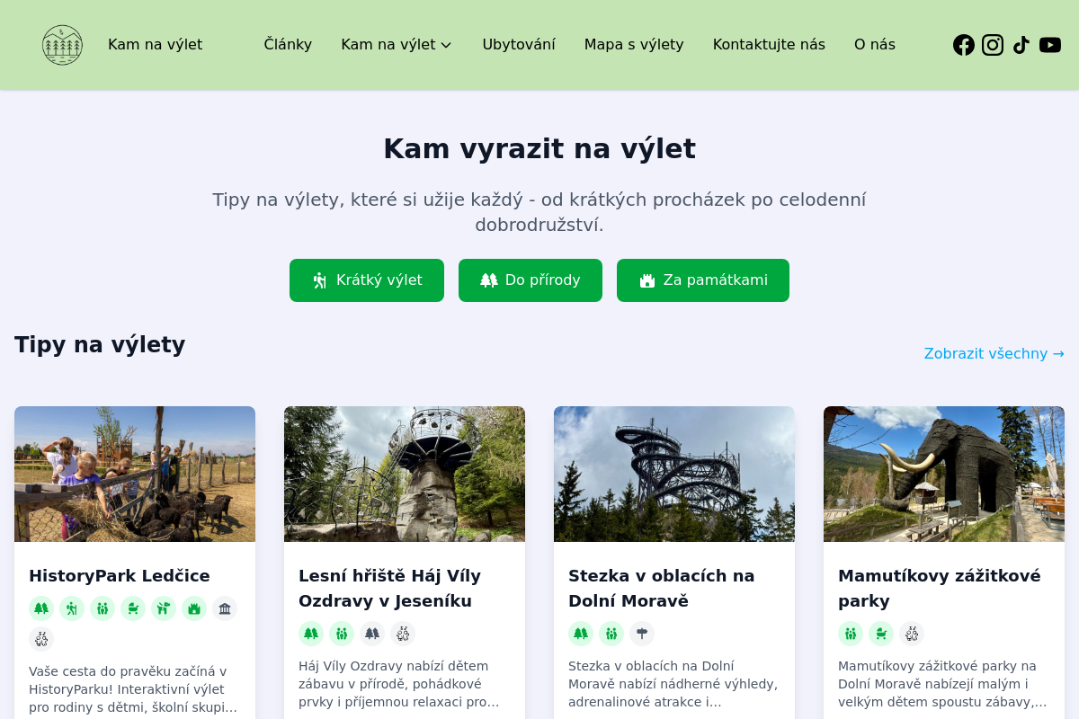The image size is (1079, 719).
Task: Click the subtitle 'Tipy na výlety, které si užije každý'
Action: pos(539,212)
